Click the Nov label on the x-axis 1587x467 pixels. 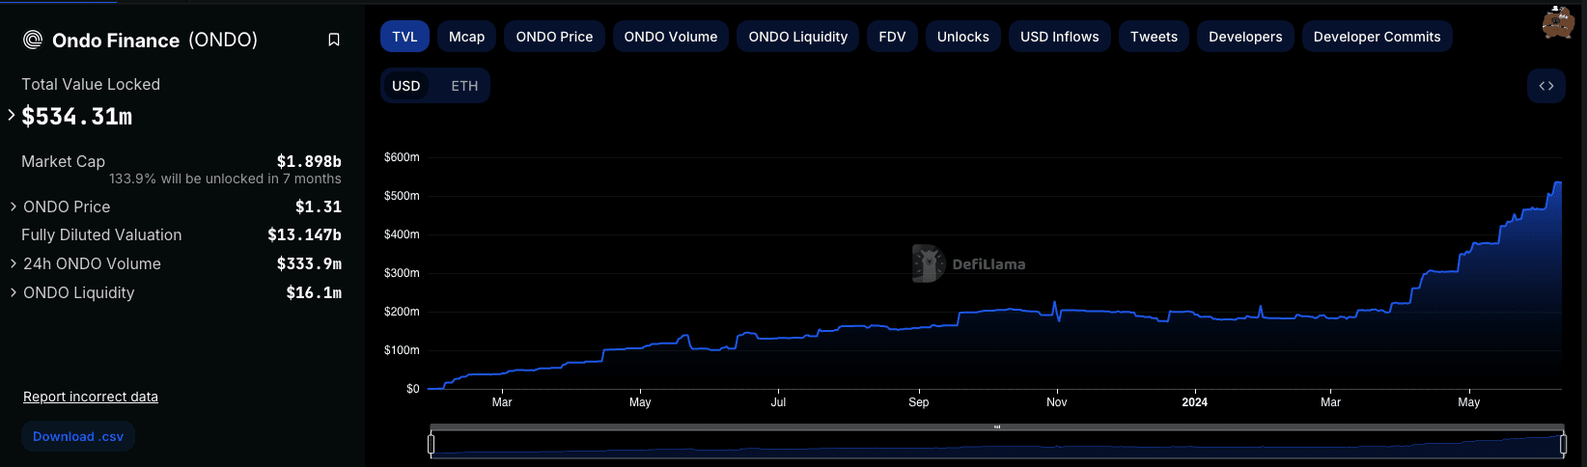click(x=1057, y=402)
